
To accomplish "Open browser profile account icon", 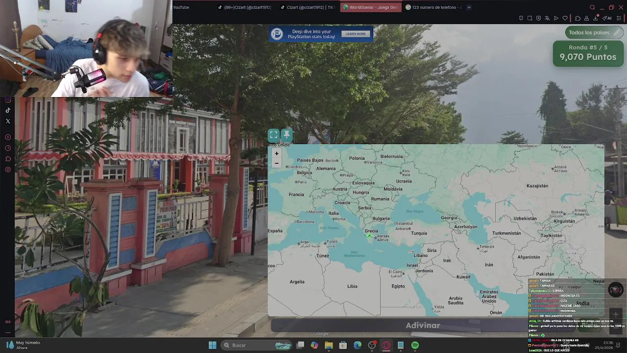I will [x=586, y=18].
